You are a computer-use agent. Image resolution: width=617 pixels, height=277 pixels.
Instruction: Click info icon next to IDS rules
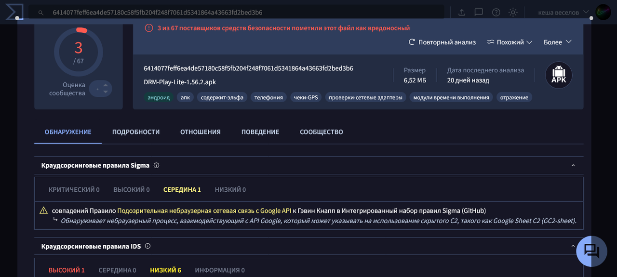pyautogui.click(x=148, y=246)
